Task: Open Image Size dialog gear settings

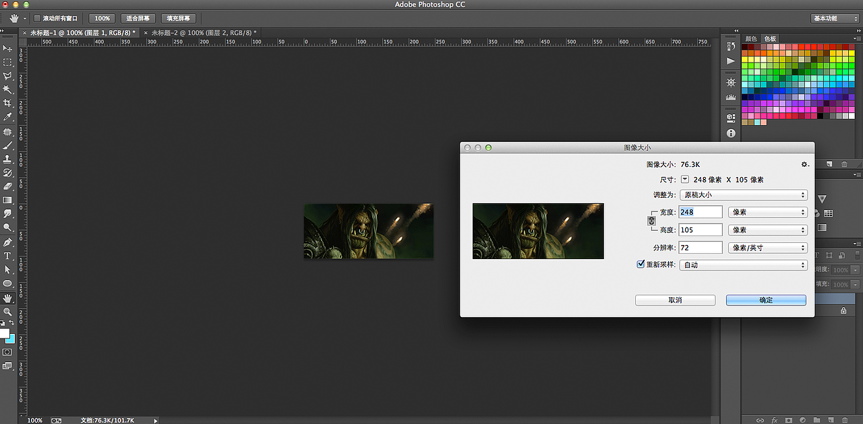Action: point(804,164)
